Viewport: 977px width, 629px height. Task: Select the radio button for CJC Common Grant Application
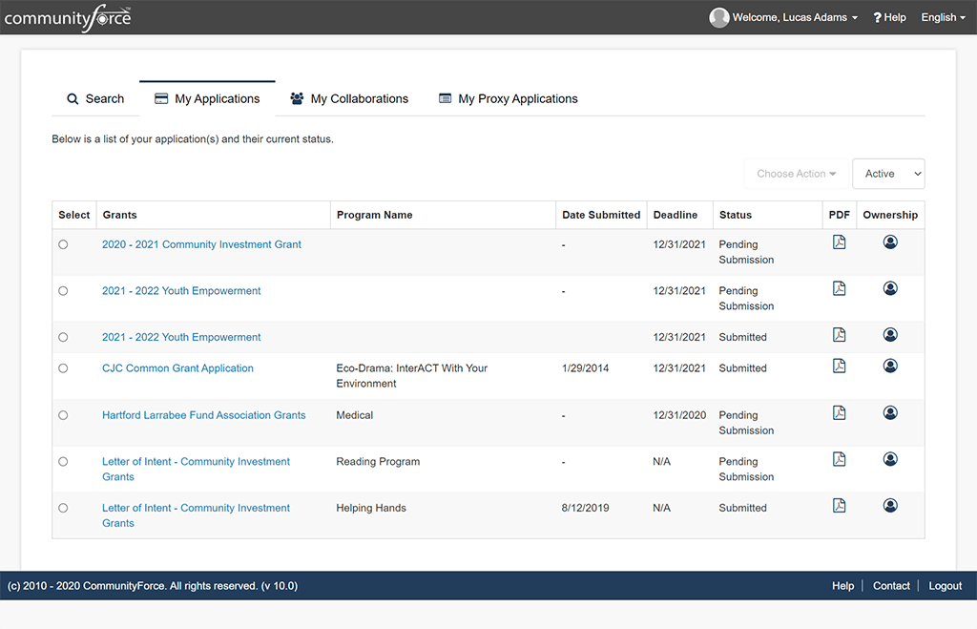[x=63, y=367]
